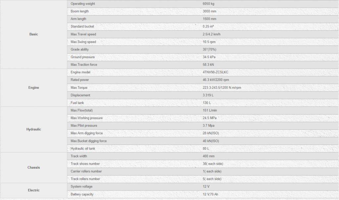This screenshot has width=339, height=200.
Task: Click the Max.Travel speed row label
Action: tap(83, 34)
